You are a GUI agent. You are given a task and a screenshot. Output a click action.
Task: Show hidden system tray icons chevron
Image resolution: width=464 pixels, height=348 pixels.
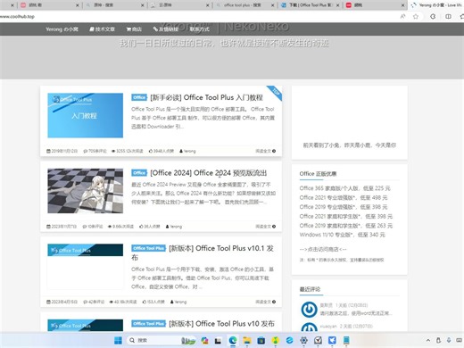point(428,340)
